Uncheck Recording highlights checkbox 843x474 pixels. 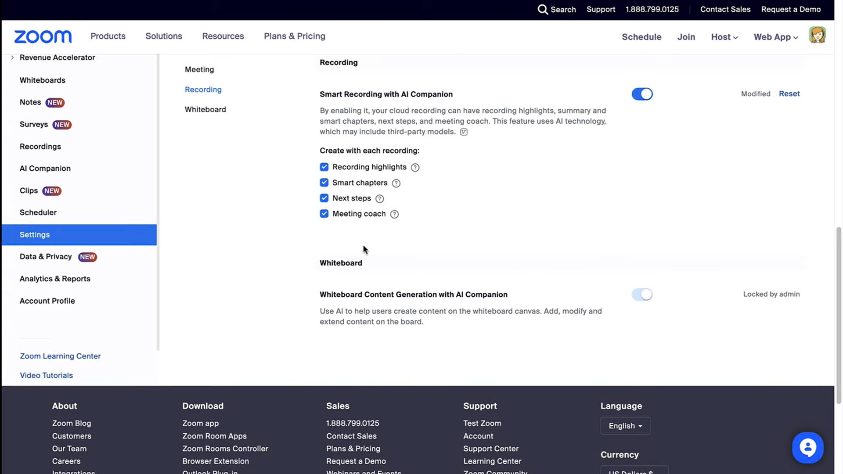[x=324, y=167]
